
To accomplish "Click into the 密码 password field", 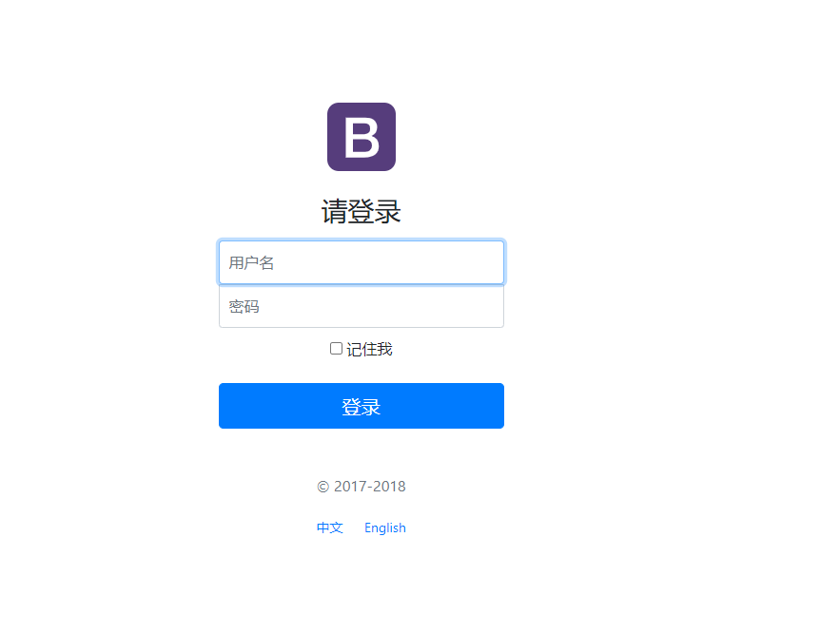I will tap(362, 306).
